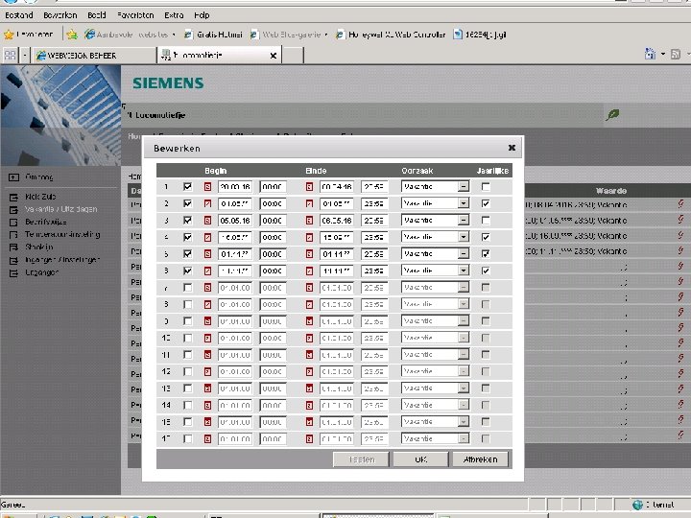This screenshot has height=518, width=691.
Task: Click the icon next to Uitgangen in the sidebar
Action: click(13, 273)
